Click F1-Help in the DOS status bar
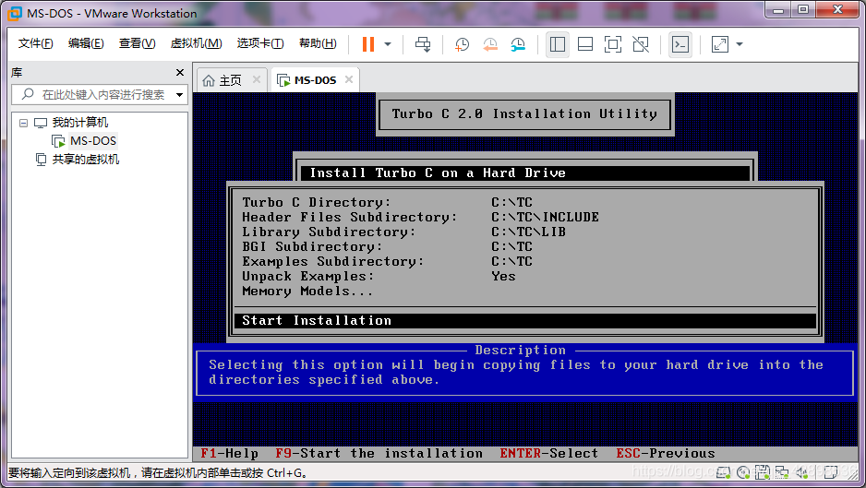This screenshot has height=488, width=866. point(229,454)
